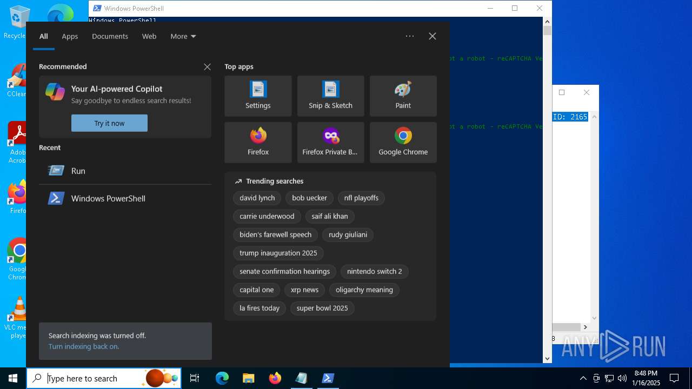Select nintendo switch 2 trending search
The height and width of the screenshot is (389, 692).
click(x=375, y=272)
